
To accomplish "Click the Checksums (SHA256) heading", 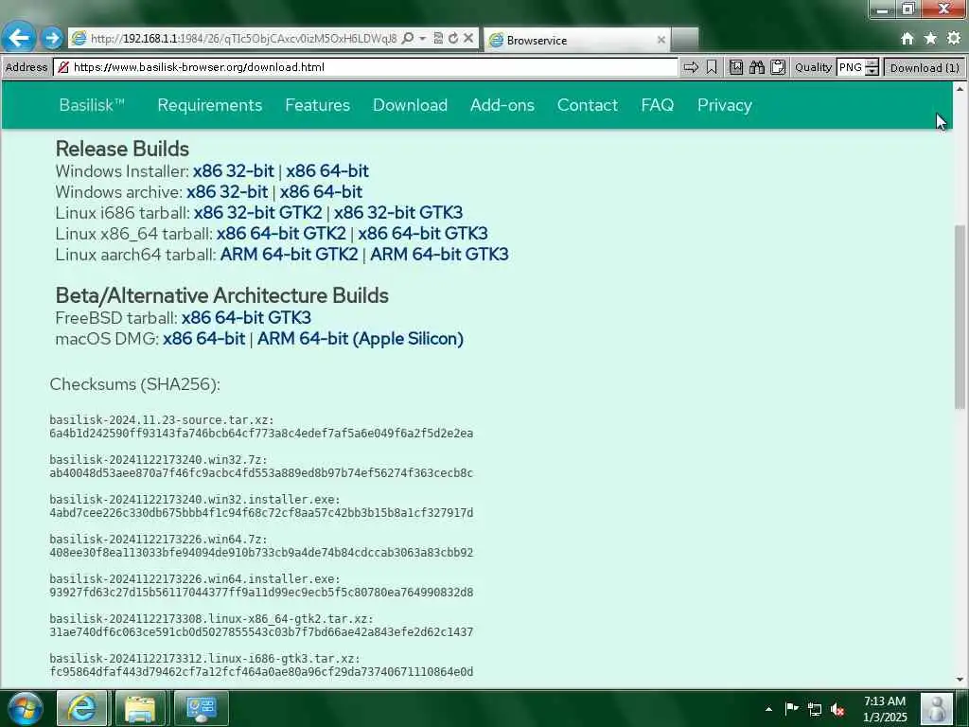I will (x=134, y=384).
